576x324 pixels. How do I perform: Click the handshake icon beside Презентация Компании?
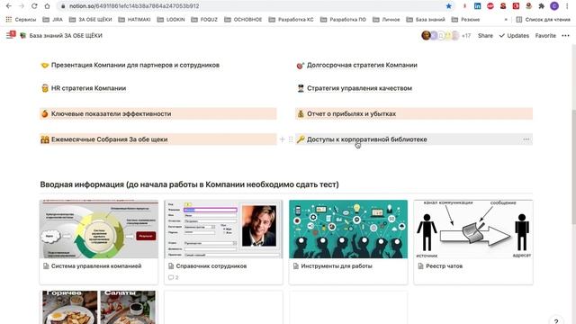[x=45, y=65]
